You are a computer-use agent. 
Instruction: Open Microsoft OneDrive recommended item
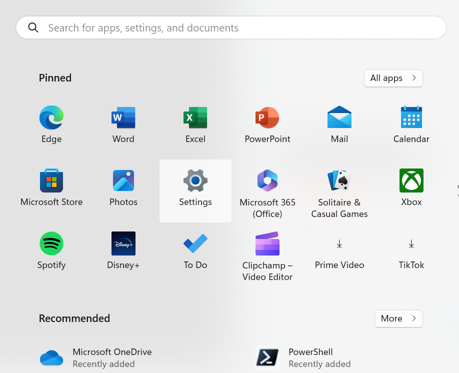(x=95, y=358)
